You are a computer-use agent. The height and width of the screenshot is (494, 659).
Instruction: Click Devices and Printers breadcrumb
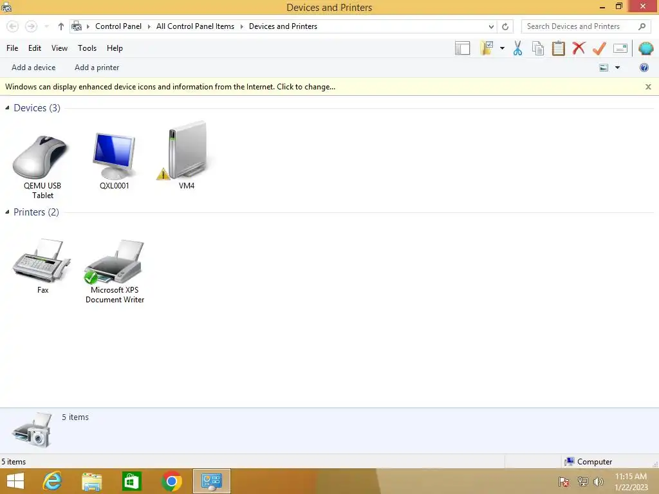[283, 26]
